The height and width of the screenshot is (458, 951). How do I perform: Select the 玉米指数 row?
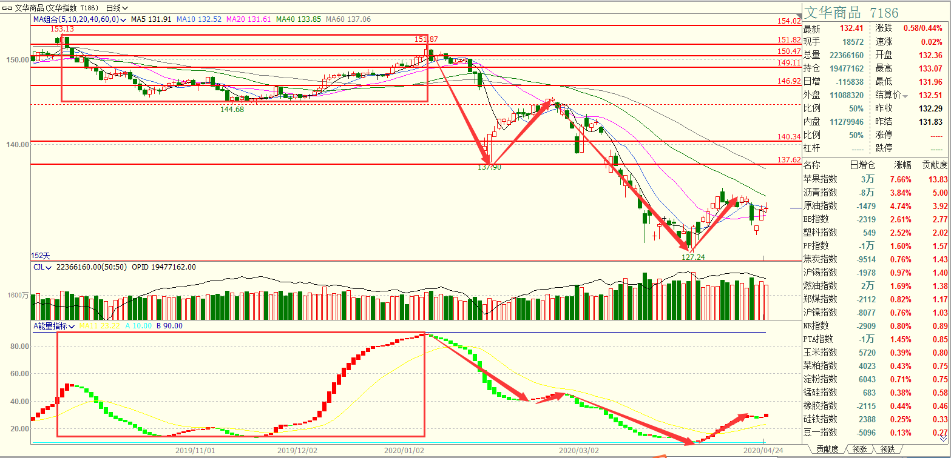tap(876, 353)
